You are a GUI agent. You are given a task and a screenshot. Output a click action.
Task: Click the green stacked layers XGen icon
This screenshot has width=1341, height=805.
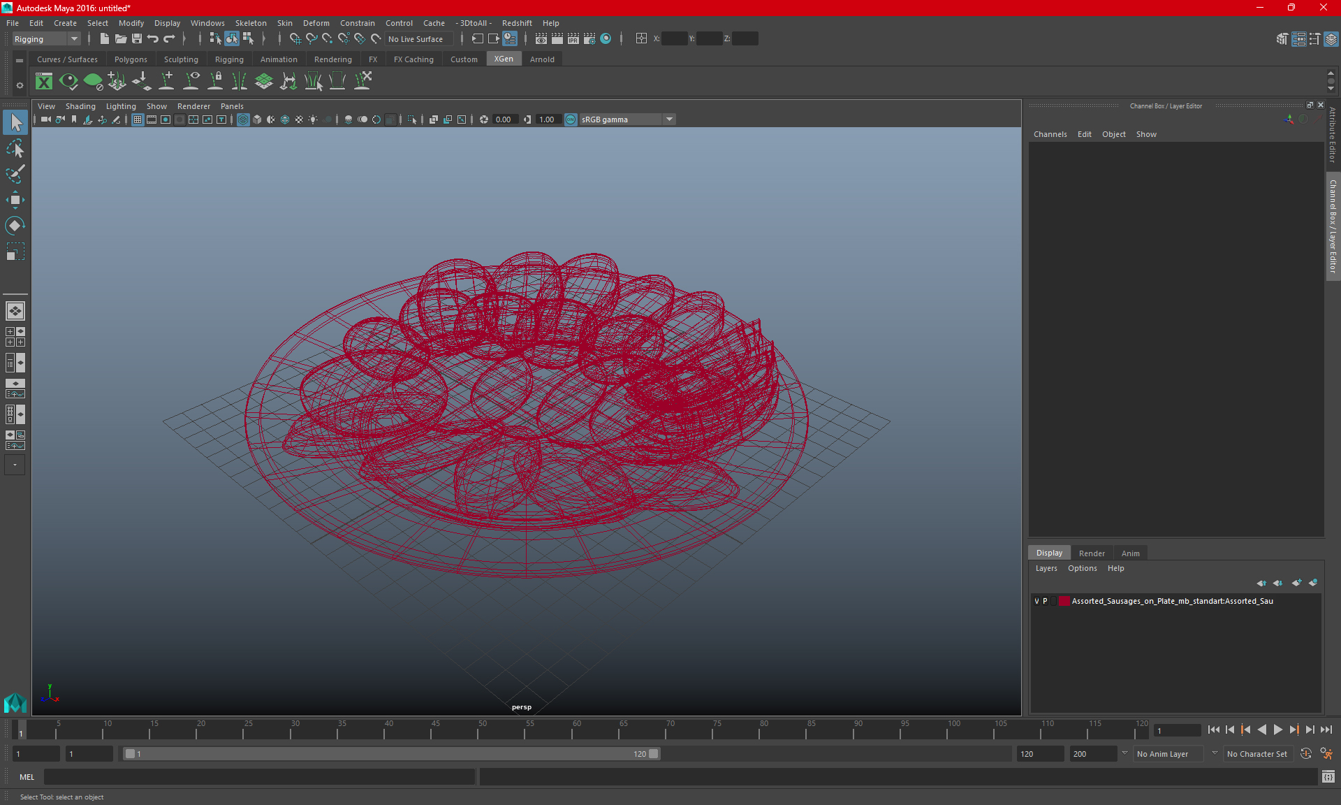(x=264, y=82)
